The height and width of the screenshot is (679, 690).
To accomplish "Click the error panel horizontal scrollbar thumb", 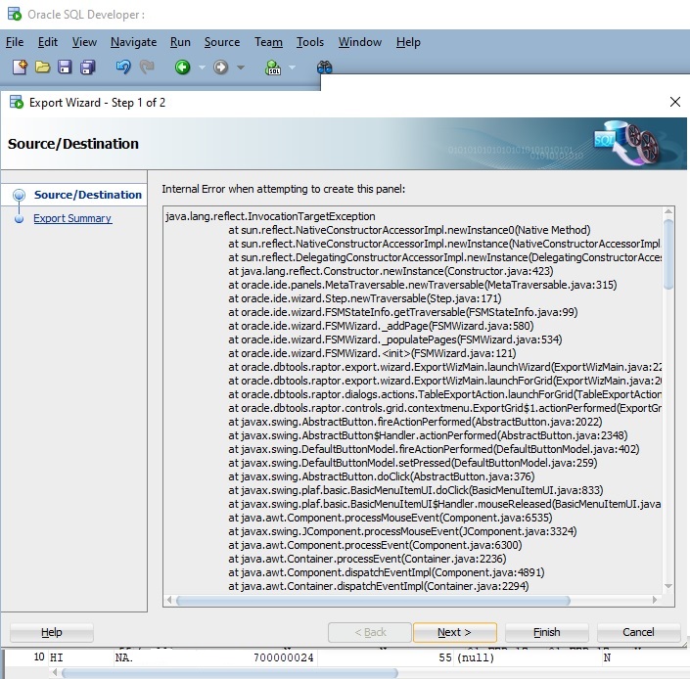I will click(x=373, y=601).
